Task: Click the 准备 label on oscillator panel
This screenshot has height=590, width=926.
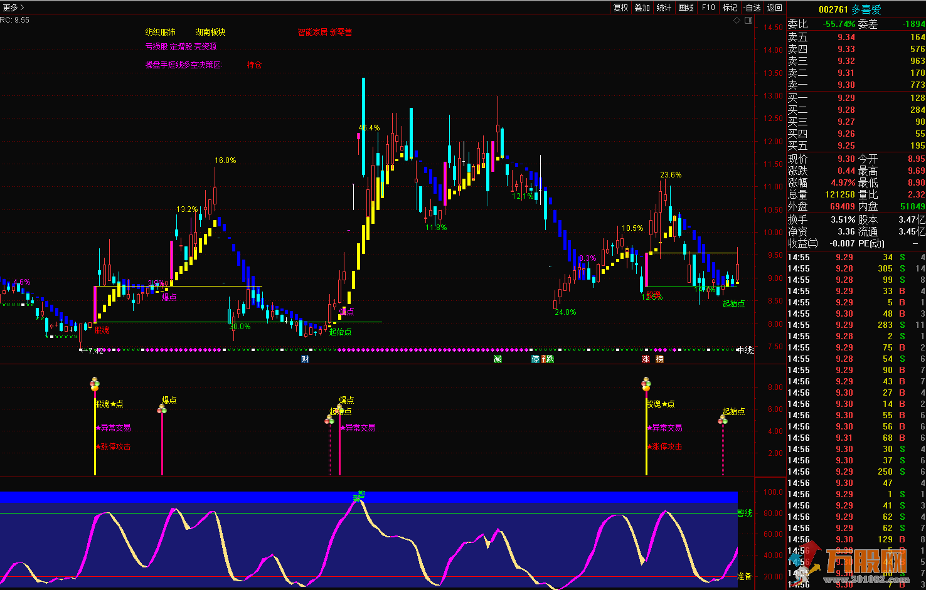Action: pyautogui.click(x=745, y=576)
